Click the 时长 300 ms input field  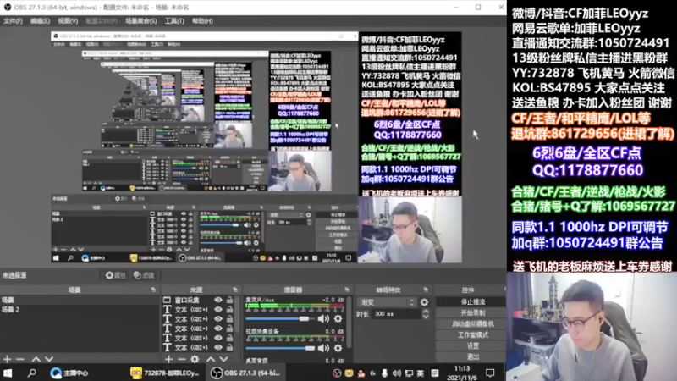tap(397, 314)
